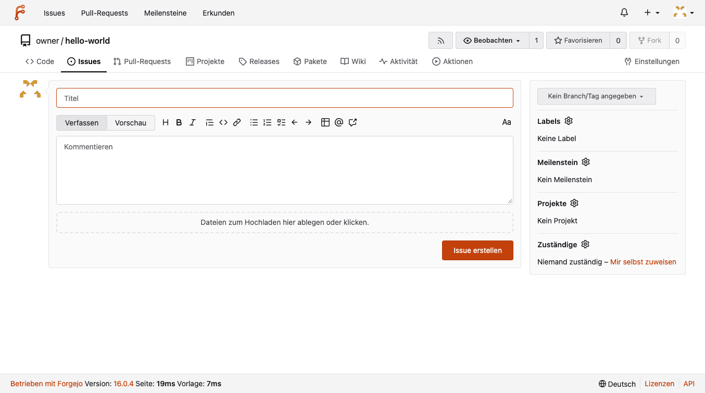Expand the Kein Branch/Tag angegeben dropdown

pos(597,96)
